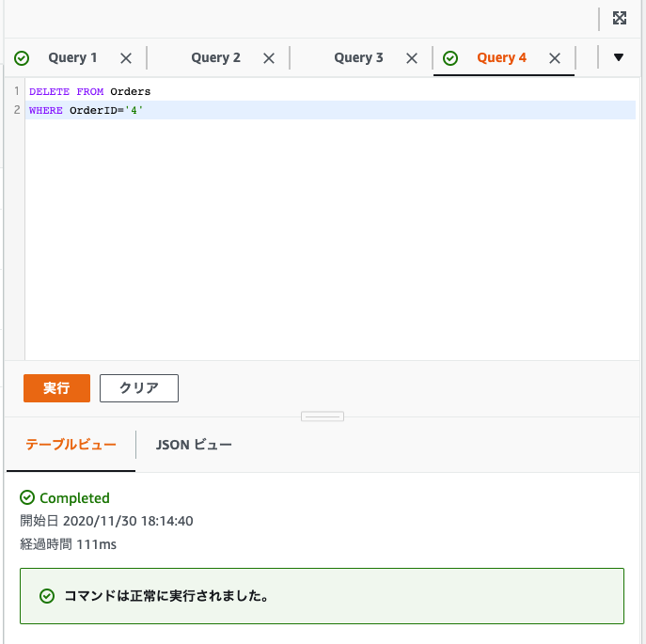The image size is (646, 644).
Task: Click the check icon in the success message
Action: pos(46,596)
